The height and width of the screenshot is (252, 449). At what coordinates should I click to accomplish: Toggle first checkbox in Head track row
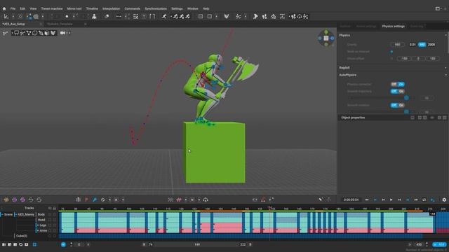50,220
